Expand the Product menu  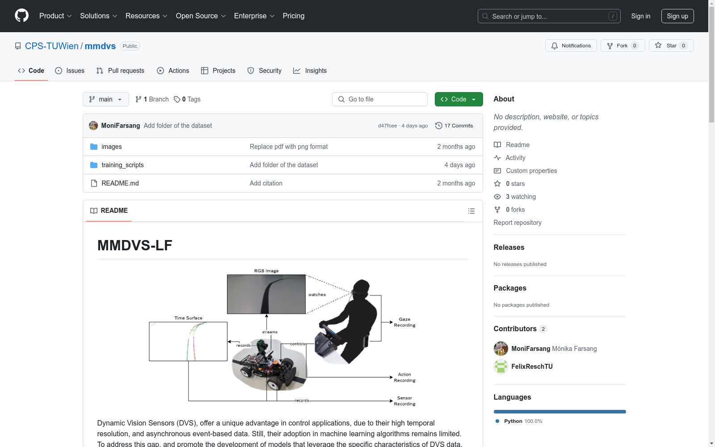[x=55, y=16]
